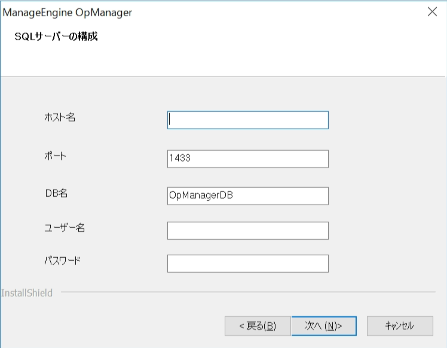Select the DB名 field with OpManagerDB
This screenshot has width=447, height=348.
click(x=248, y=196)
